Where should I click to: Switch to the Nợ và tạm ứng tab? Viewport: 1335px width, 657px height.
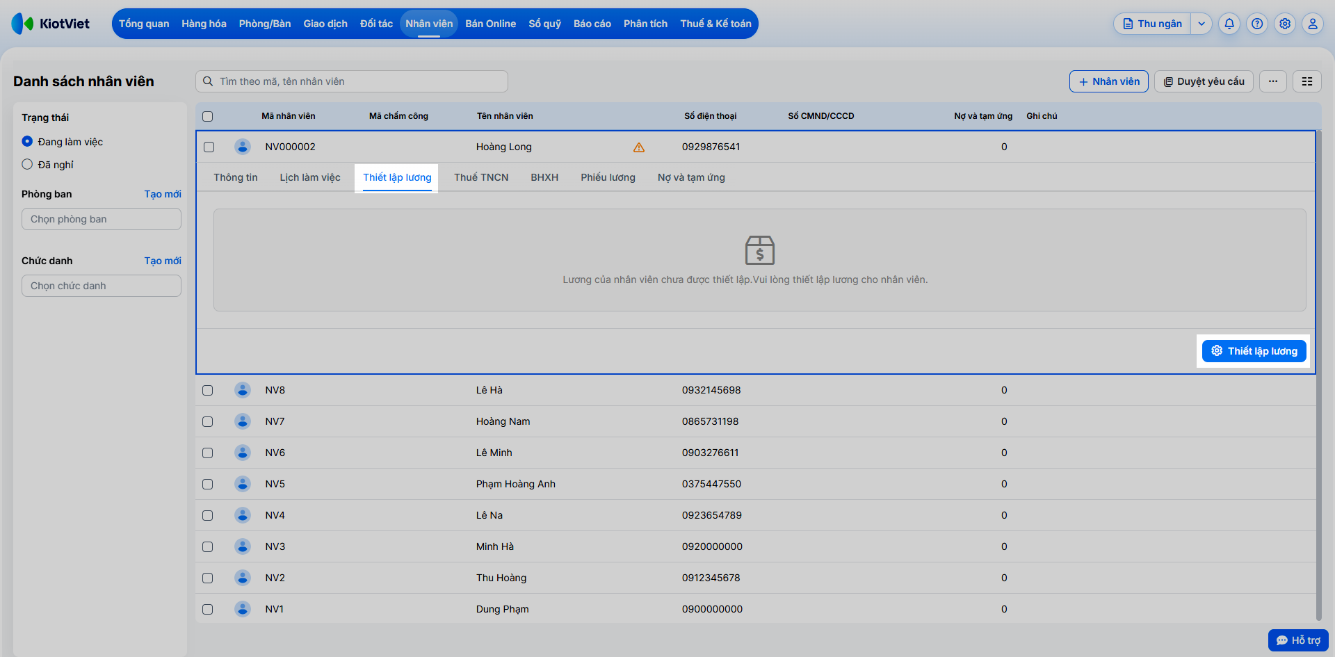coord(691,177)
